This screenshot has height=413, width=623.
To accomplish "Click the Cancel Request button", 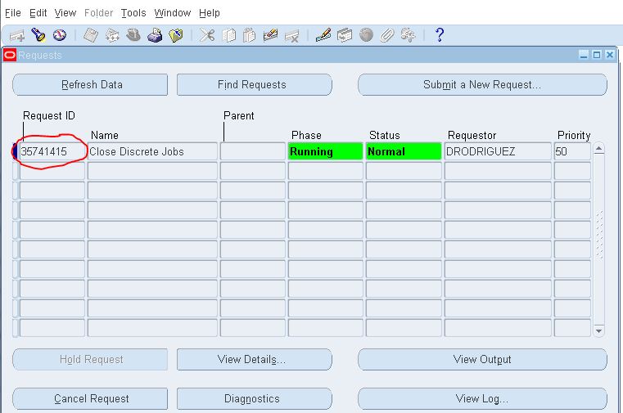I will coord(91,399).
